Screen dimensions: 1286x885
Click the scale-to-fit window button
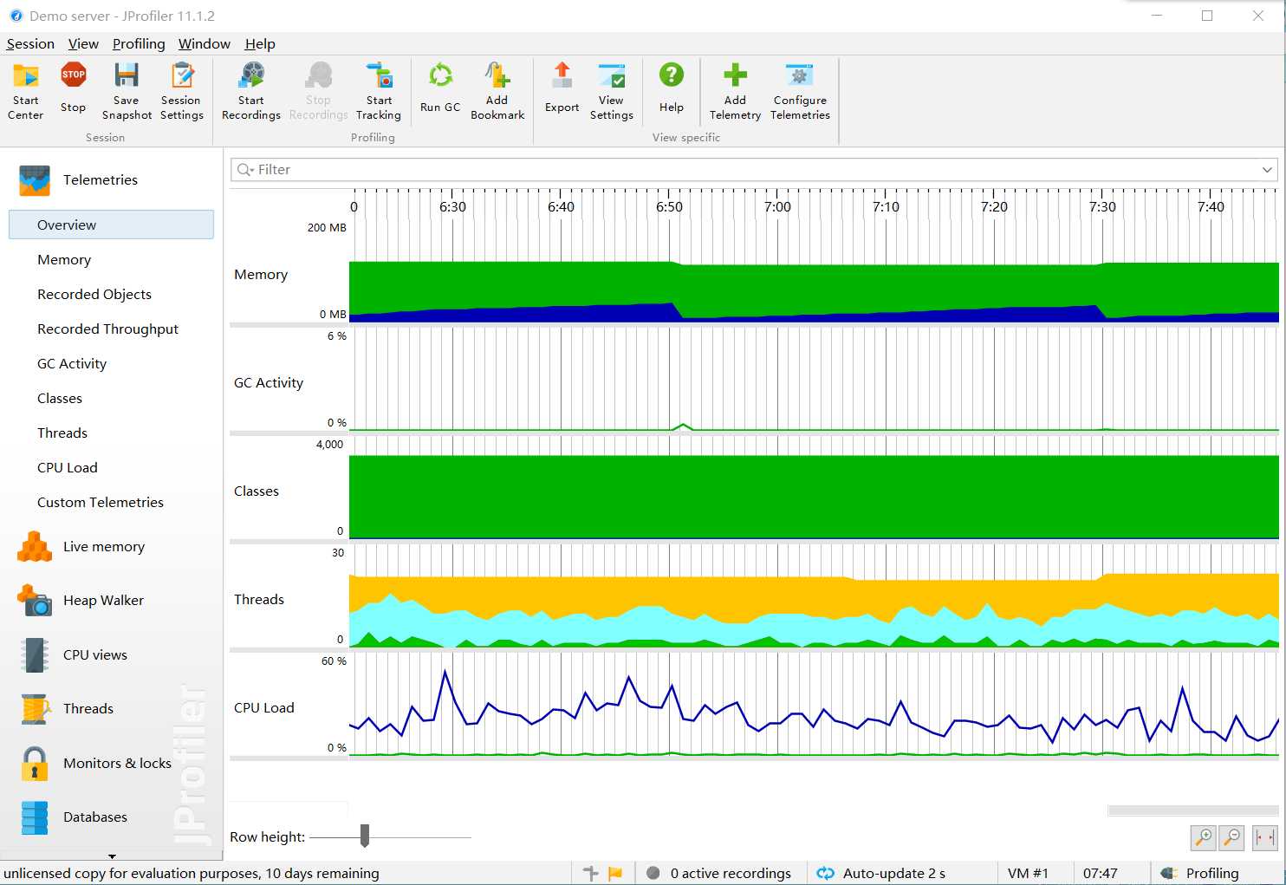coord(1265,837)
